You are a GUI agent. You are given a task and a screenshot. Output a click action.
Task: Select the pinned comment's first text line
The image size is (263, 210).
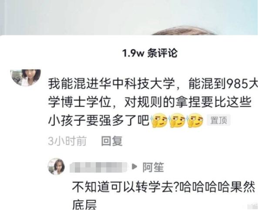tap(153, 84)
